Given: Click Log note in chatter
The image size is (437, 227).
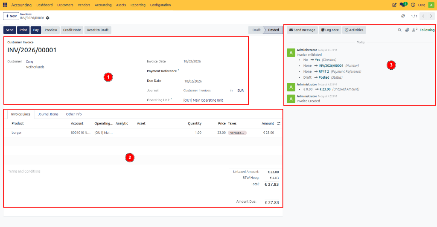Looking at the screenshot, I should click(x=330, y=30).
